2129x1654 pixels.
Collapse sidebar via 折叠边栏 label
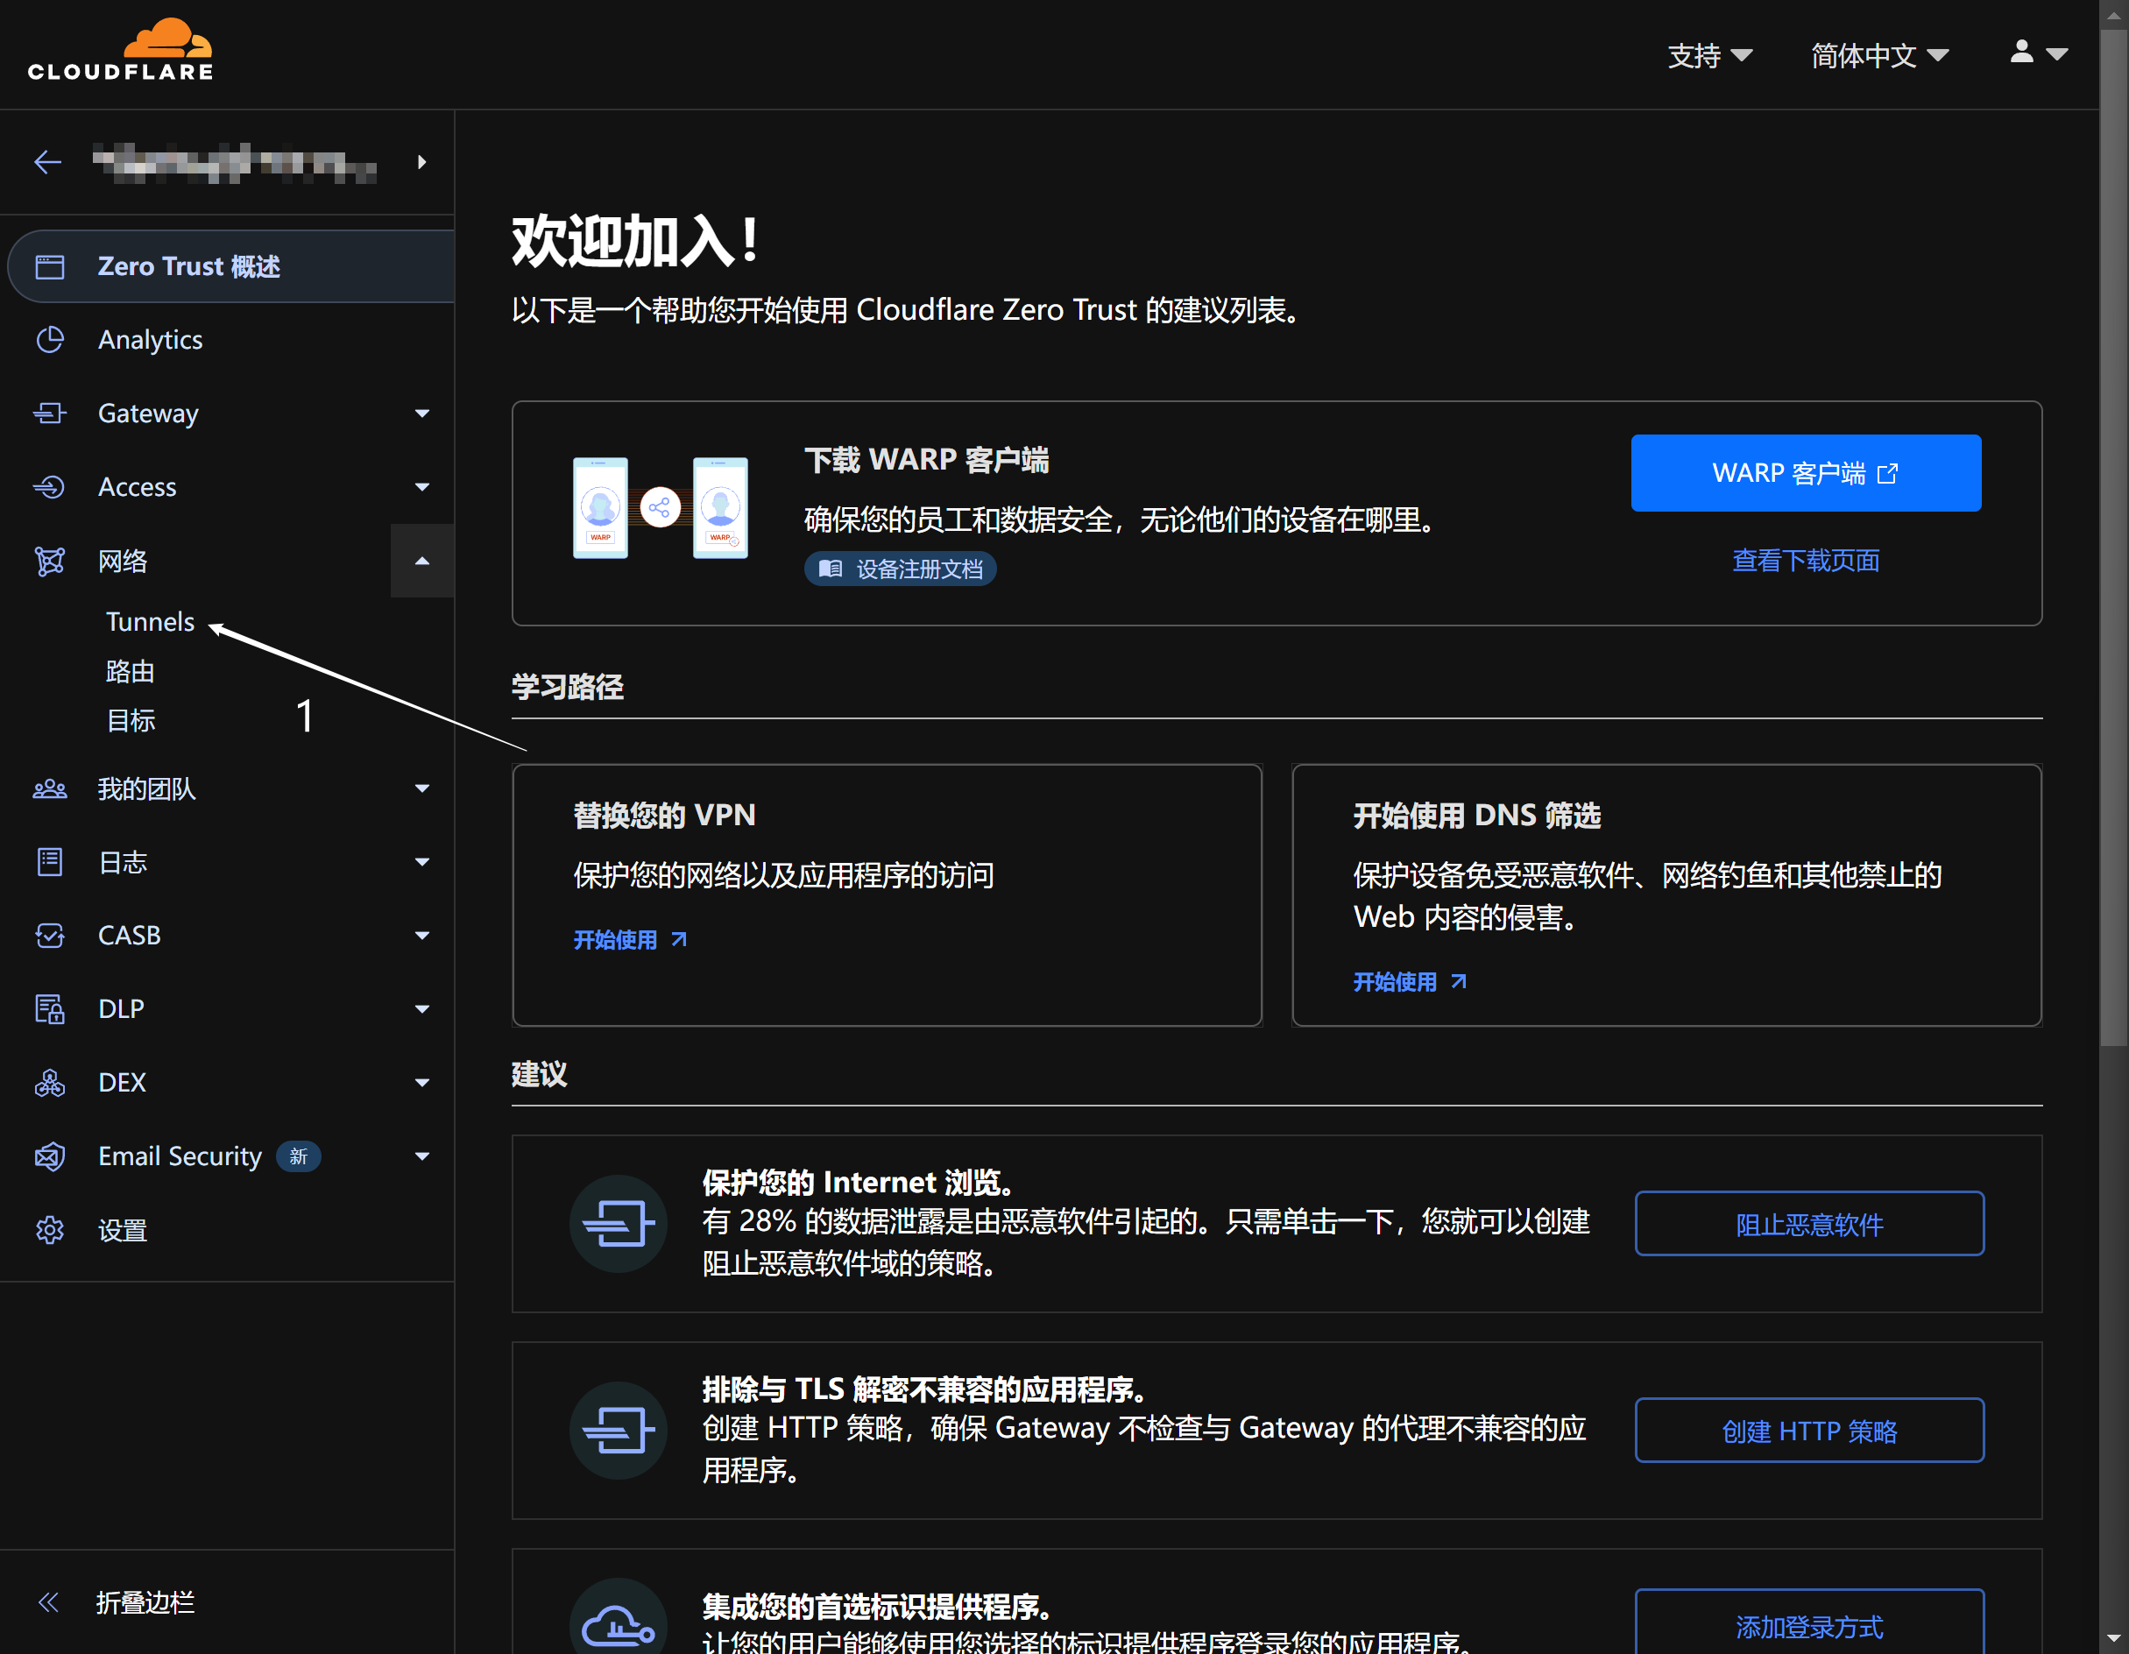(145, 1602)
